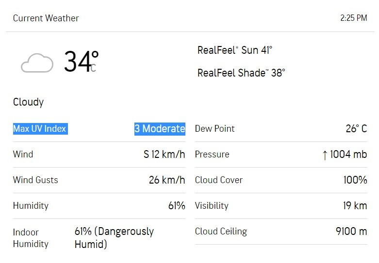Click the S 12 km/h wind value
Screen dimensions: 379x263
(164, 155)
